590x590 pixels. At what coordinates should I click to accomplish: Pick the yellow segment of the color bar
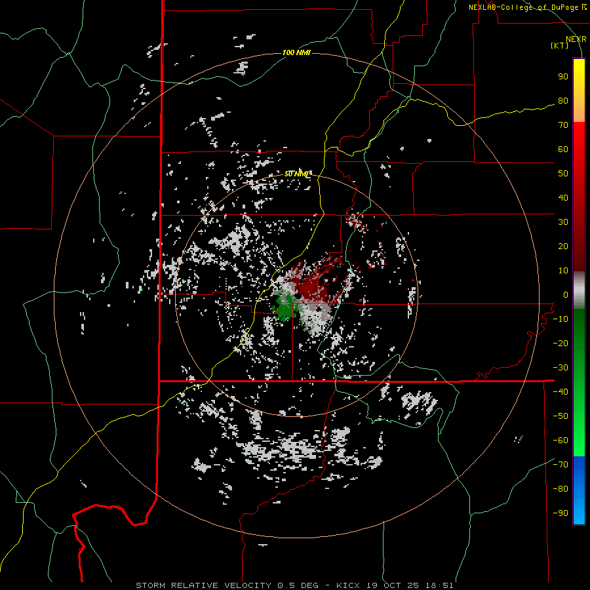[x=579, y=75]
